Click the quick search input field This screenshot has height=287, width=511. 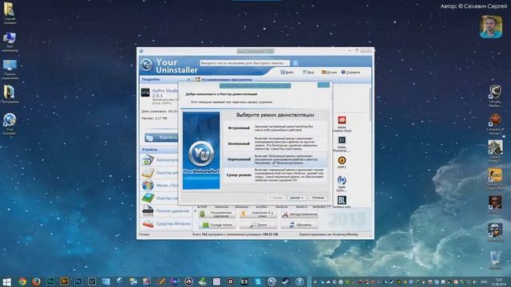[x=244, y=63]
